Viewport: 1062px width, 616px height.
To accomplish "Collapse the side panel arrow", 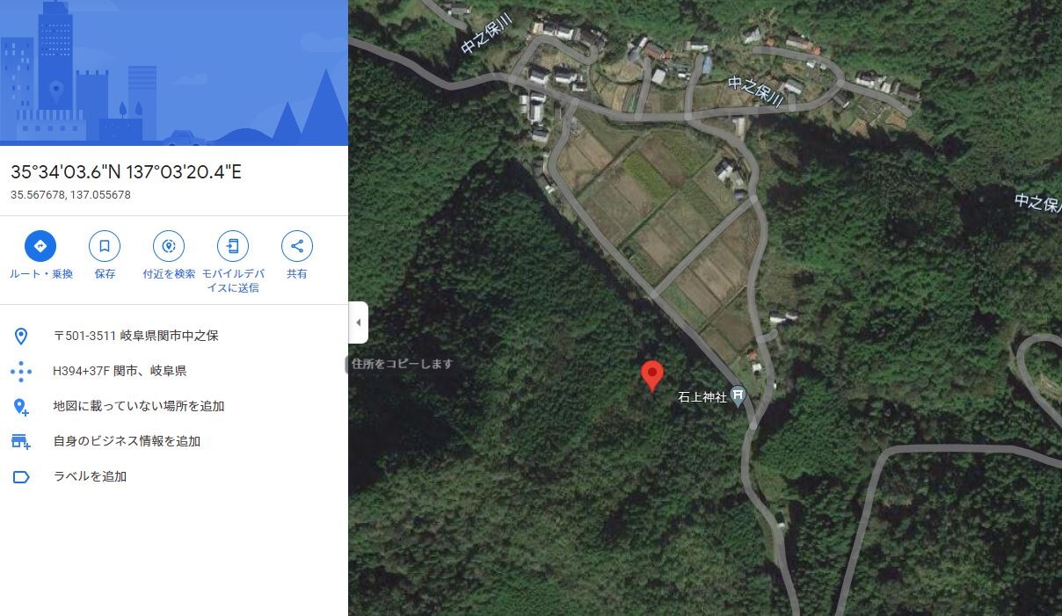I will pos(358,322).
